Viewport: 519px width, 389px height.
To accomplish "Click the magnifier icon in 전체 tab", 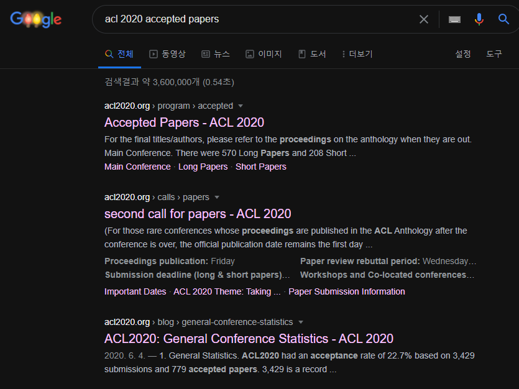I will (x=109, y=54).
